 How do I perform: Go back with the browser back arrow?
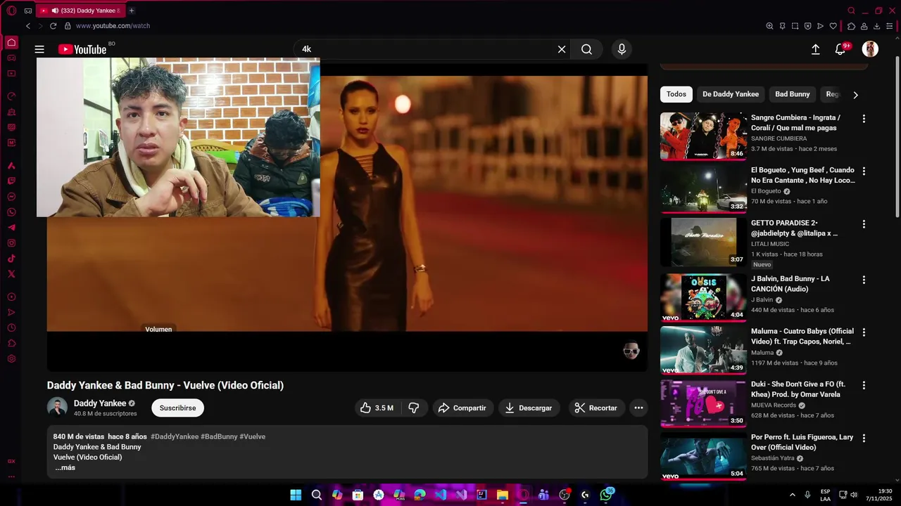pyautogui.click(x=28, y=26)
